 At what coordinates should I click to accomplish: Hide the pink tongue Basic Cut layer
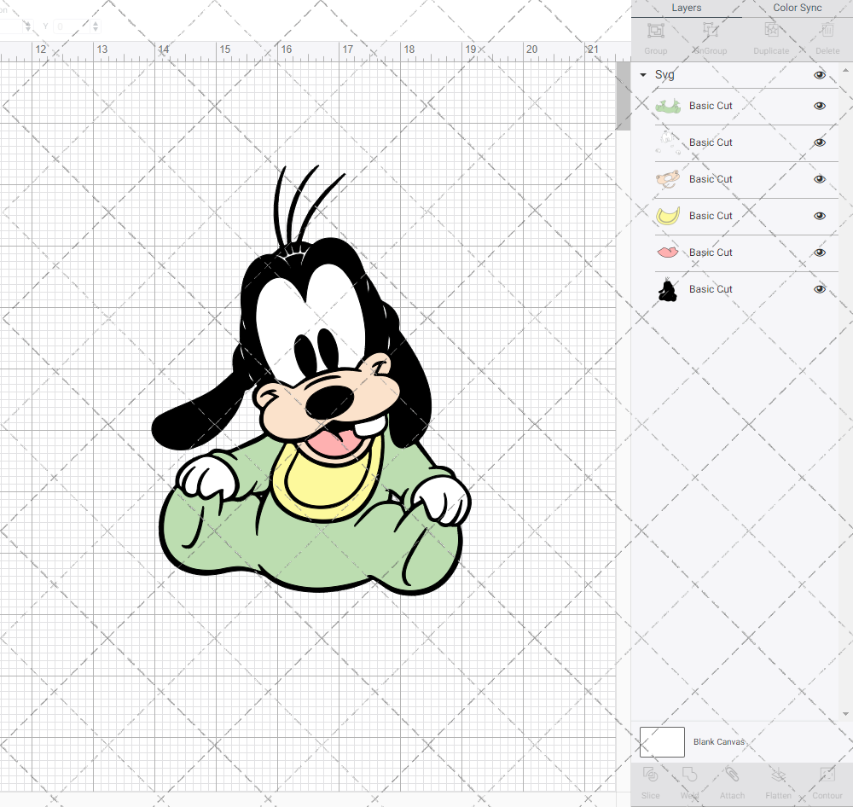tap(819, 253)
